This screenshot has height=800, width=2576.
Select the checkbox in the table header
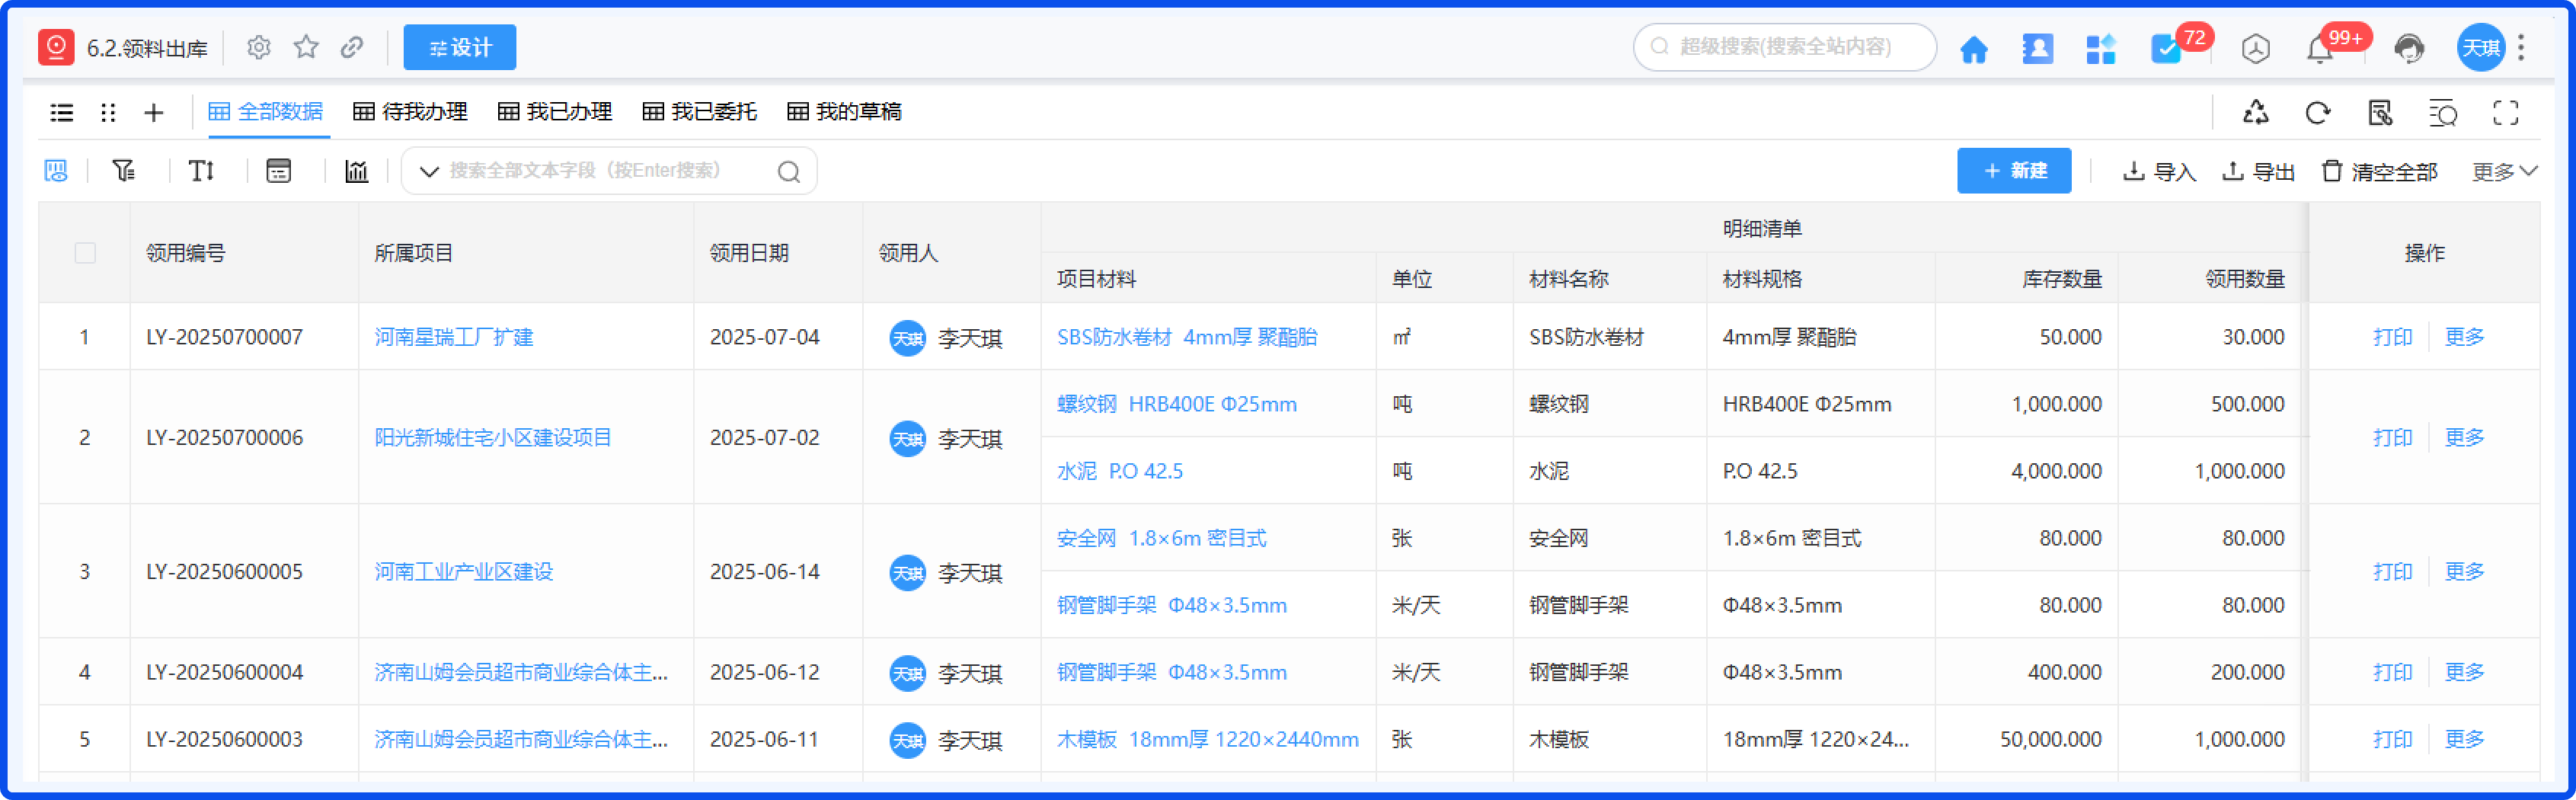(x=85, y=253)
